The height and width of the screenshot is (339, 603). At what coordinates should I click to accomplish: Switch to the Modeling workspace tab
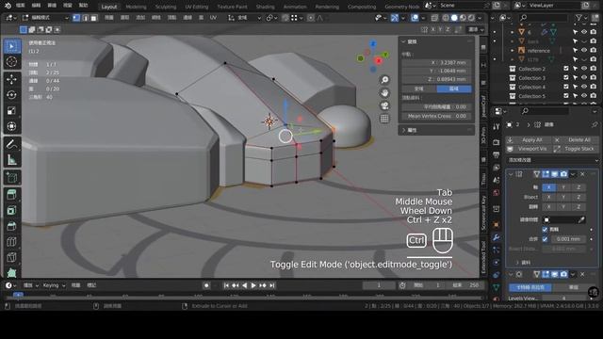136,7
